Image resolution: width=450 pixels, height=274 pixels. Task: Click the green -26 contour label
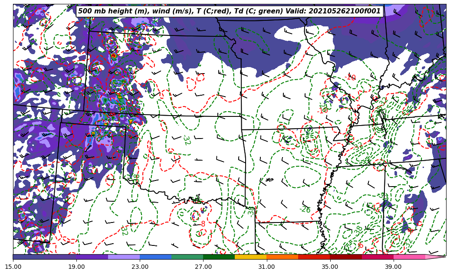[305, 210]
